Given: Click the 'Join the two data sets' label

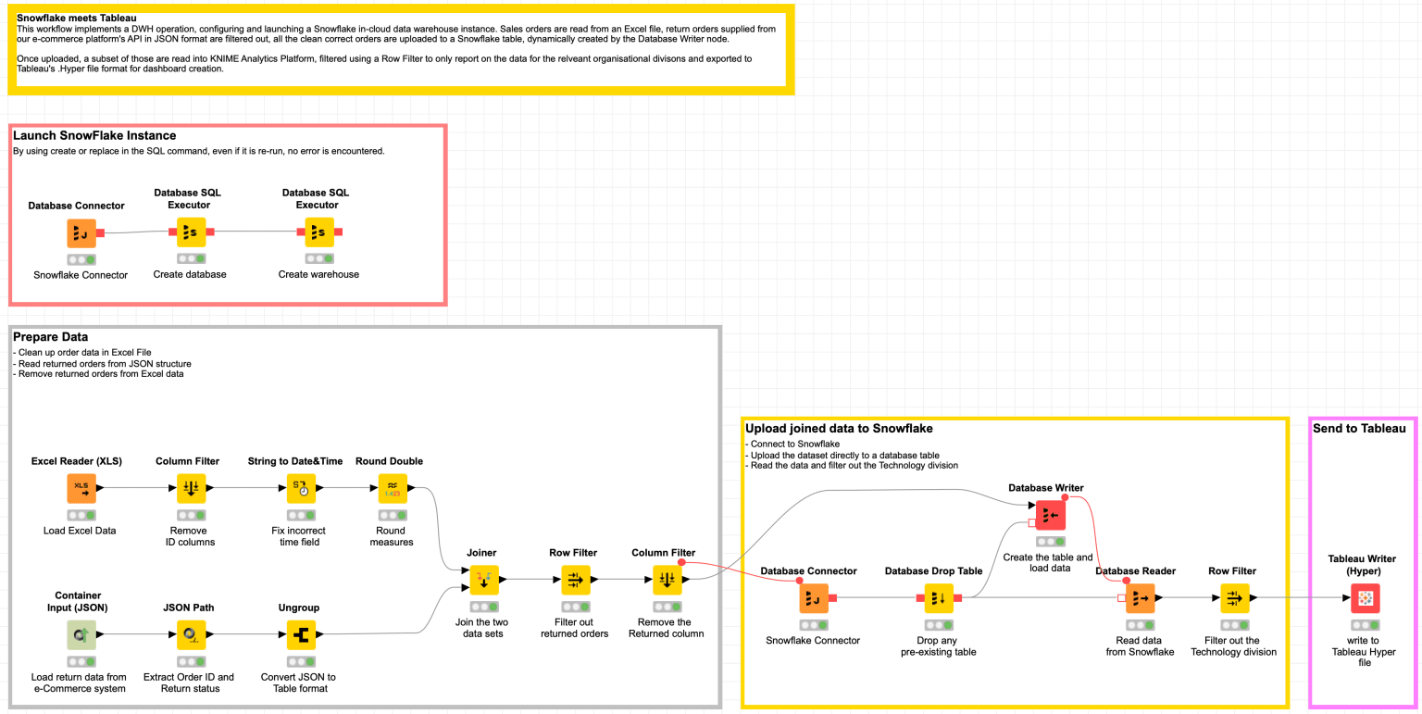Looking at the screenshot, I should (x=480, y=628).
